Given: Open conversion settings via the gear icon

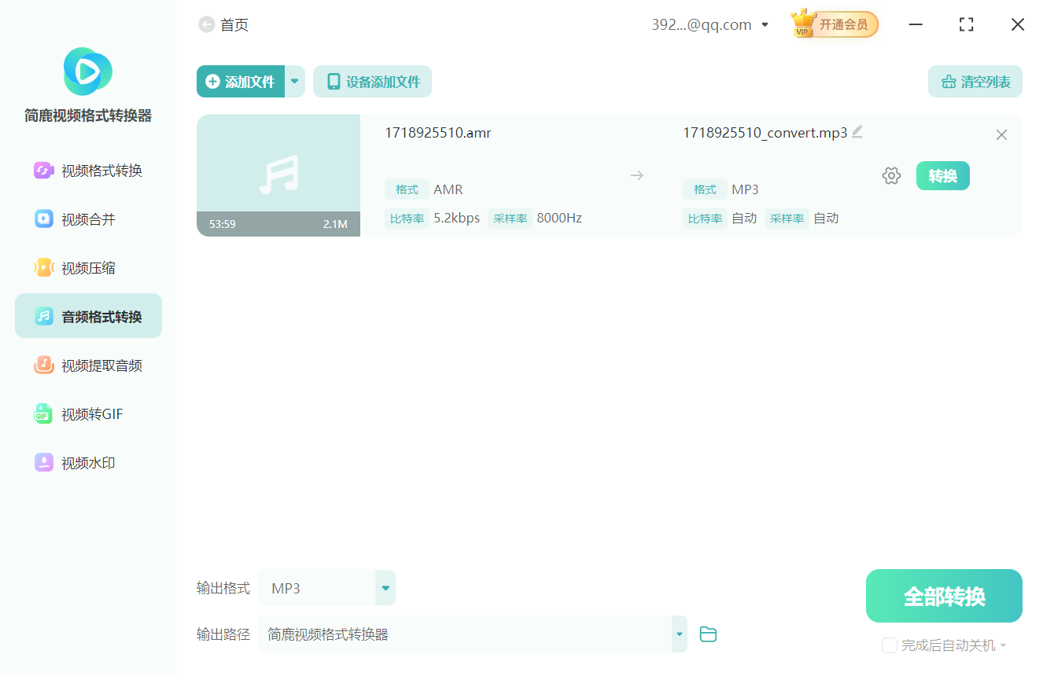Looking at the screenshot, I should coord(891,175).
